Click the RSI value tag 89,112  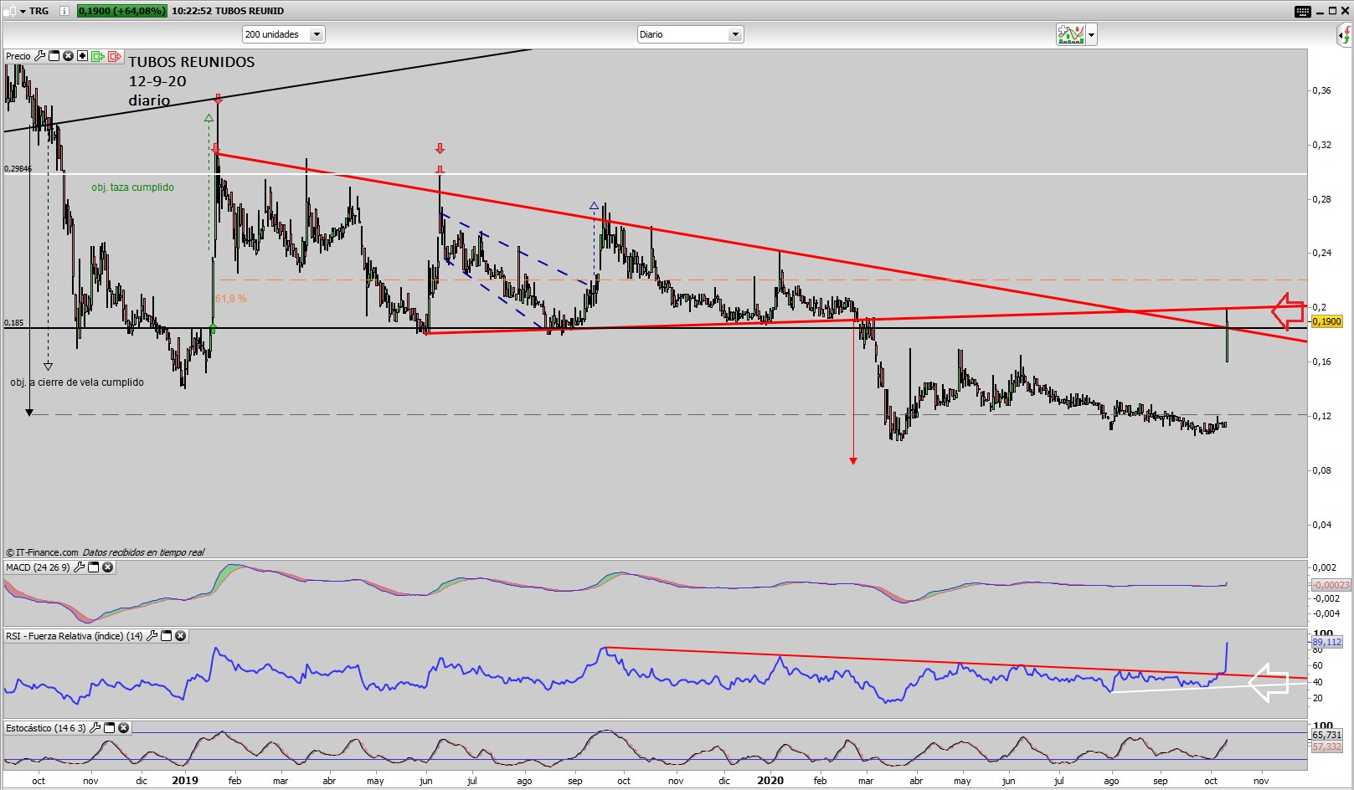1326,642
